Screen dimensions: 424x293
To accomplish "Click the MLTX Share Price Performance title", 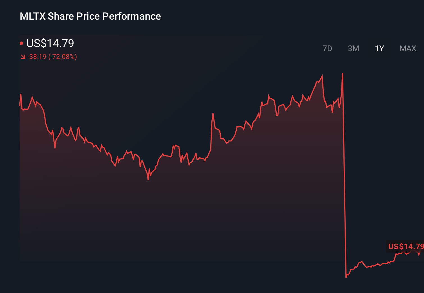I will [x=90, y=16].
